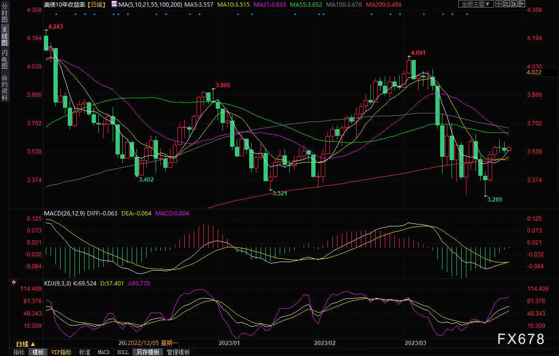Click the 另存模板 button
Screen dimensions: 559x356
click(148, 352)
